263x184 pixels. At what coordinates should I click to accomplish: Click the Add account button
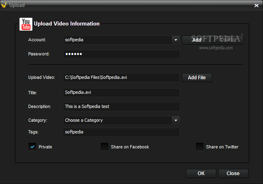pos(197,40)
